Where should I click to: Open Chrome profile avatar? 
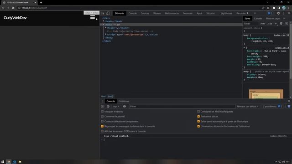[284, 8]
